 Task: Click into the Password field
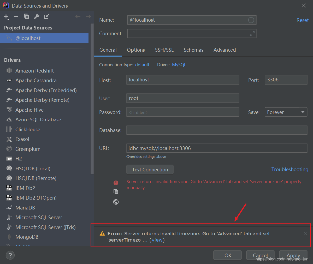[x=183, y=112]
